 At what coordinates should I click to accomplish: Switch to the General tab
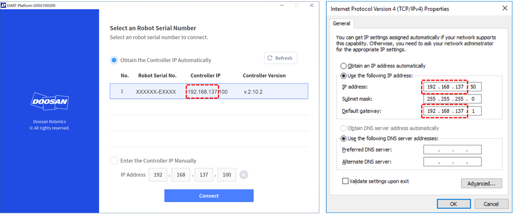point(341,23)
